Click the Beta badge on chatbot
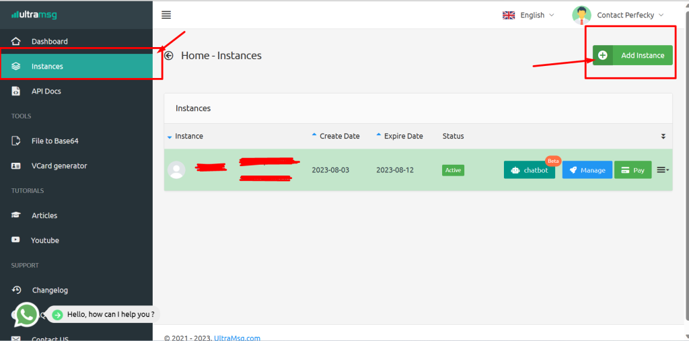The width and height of the screenshot is (689, 341). (553, 161)
